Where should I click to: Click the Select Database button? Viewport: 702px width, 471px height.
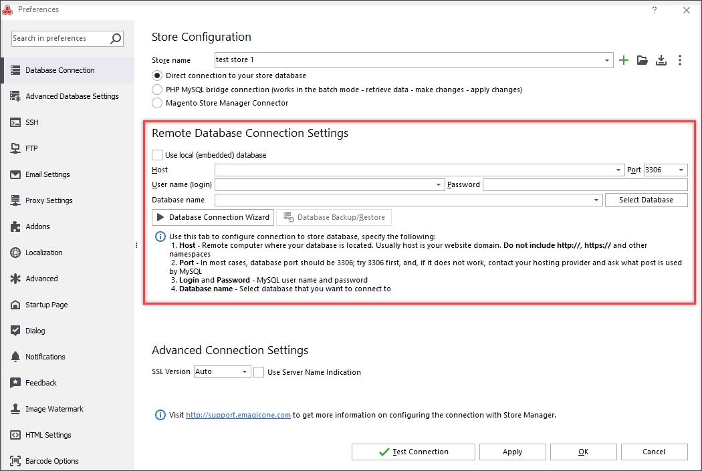[x=646, y=200]
